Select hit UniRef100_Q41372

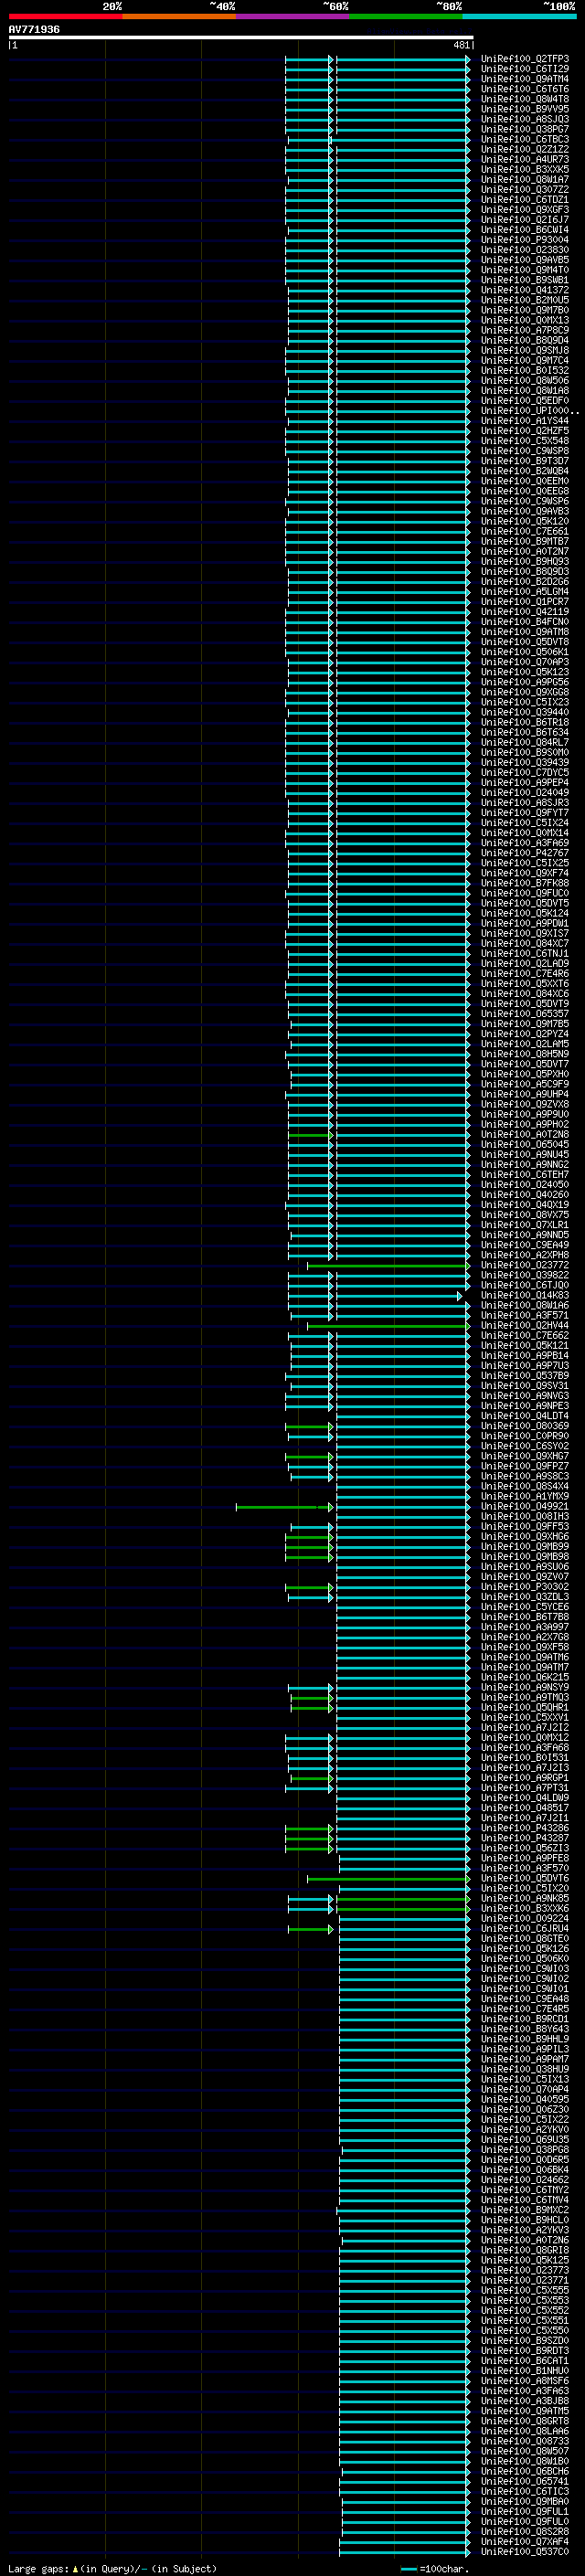tap(524, 290)
